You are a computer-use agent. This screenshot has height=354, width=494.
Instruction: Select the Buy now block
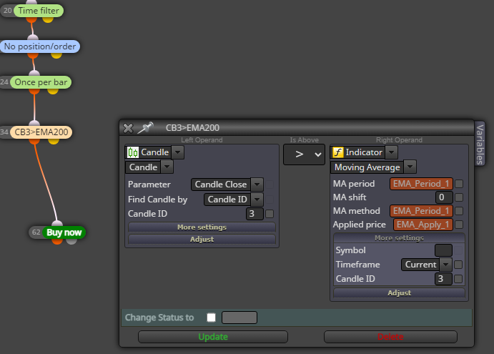tap(64, 232)
